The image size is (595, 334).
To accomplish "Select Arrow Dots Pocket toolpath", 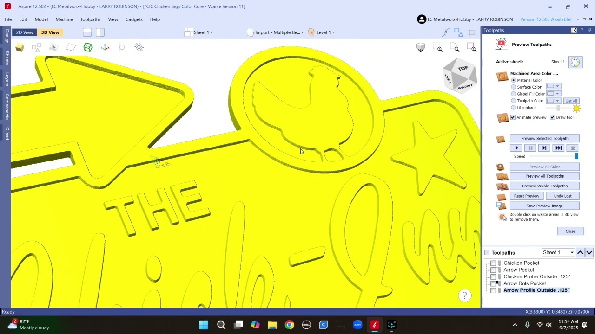I will (524, 283).
